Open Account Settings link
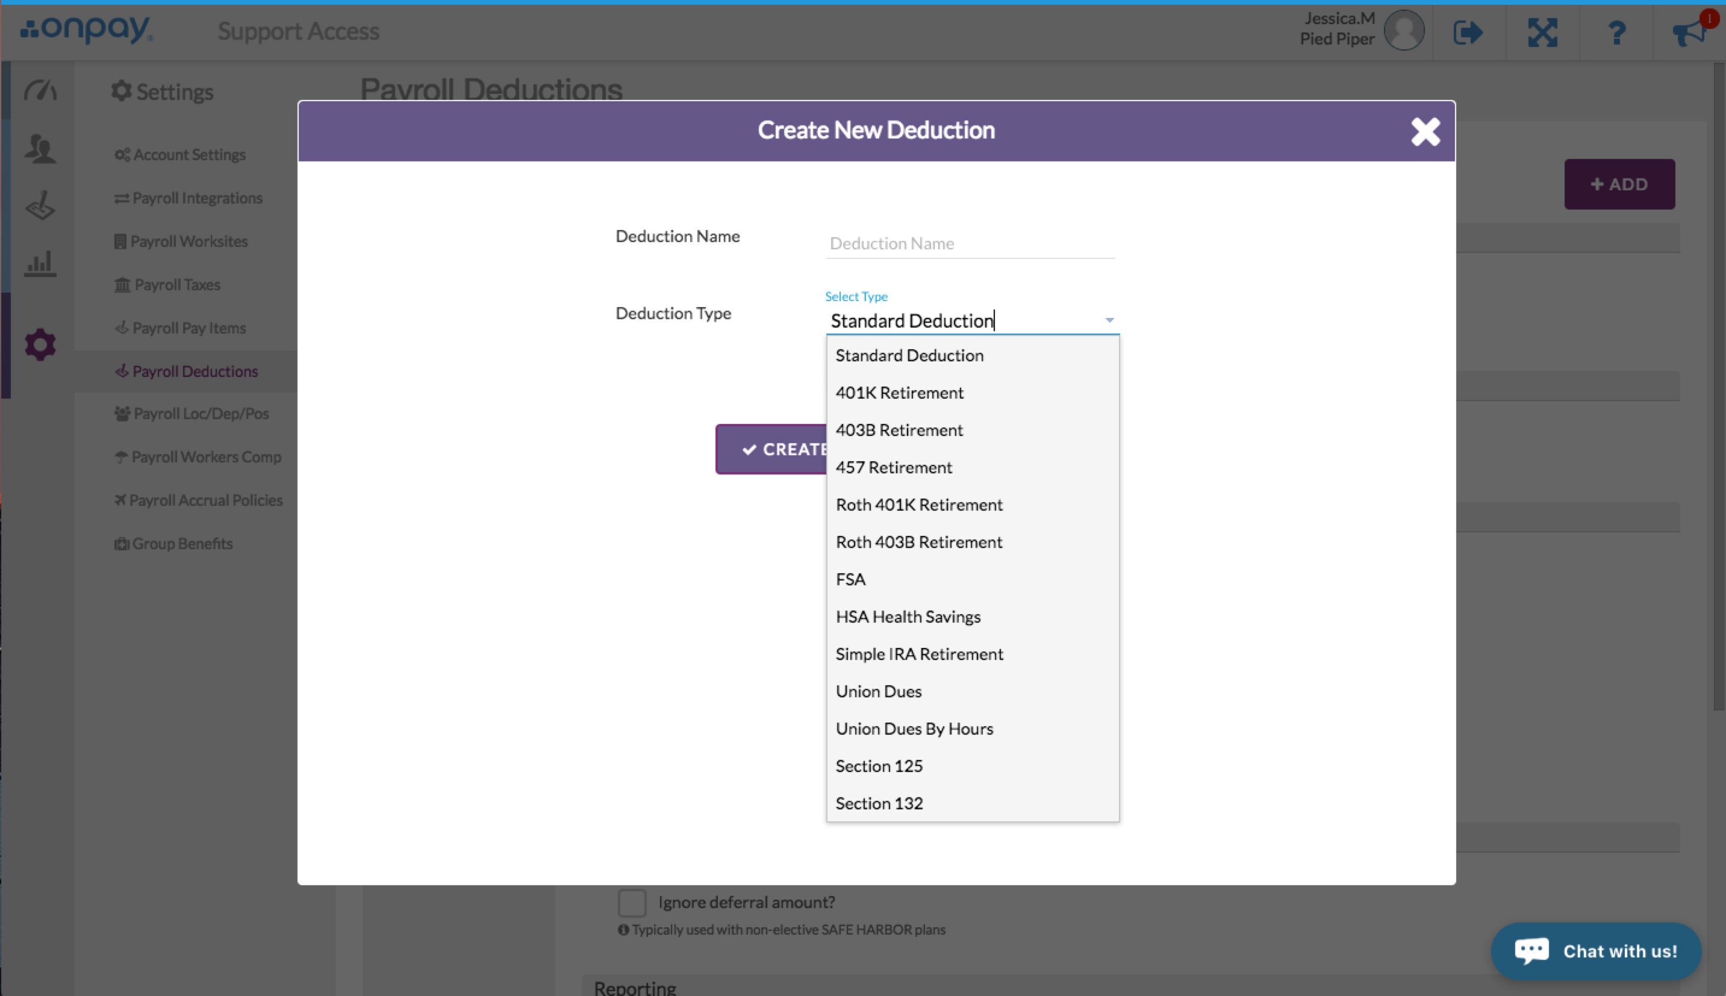Screen dimensions: 1726x996 pyautogui.click(x=180, y=155)
